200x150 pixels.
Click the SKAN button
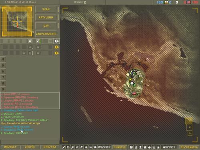click(46, 9)
